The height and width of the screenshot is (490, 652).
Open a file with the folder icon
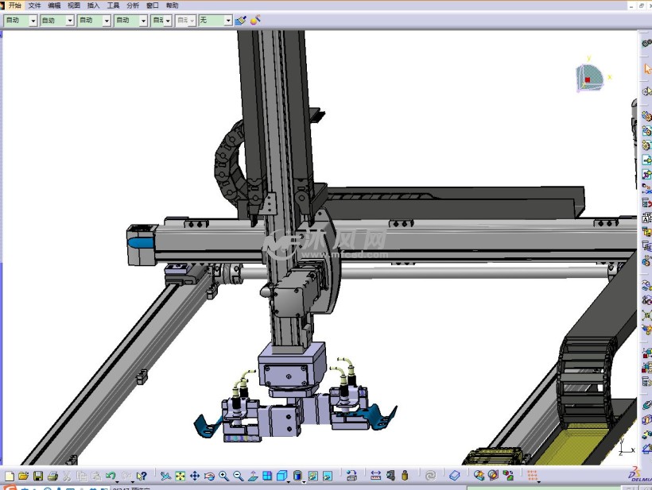[23, 476]
